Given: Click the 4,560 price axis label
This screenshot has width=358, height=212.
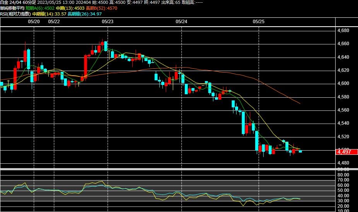Looking at the screenshot, I should pos(343,110).
